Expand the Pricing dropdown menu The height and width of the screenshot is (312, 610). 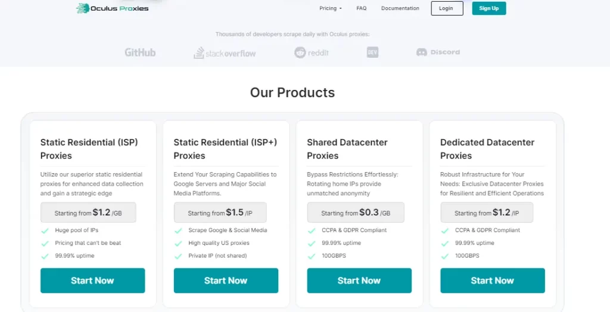331,8
